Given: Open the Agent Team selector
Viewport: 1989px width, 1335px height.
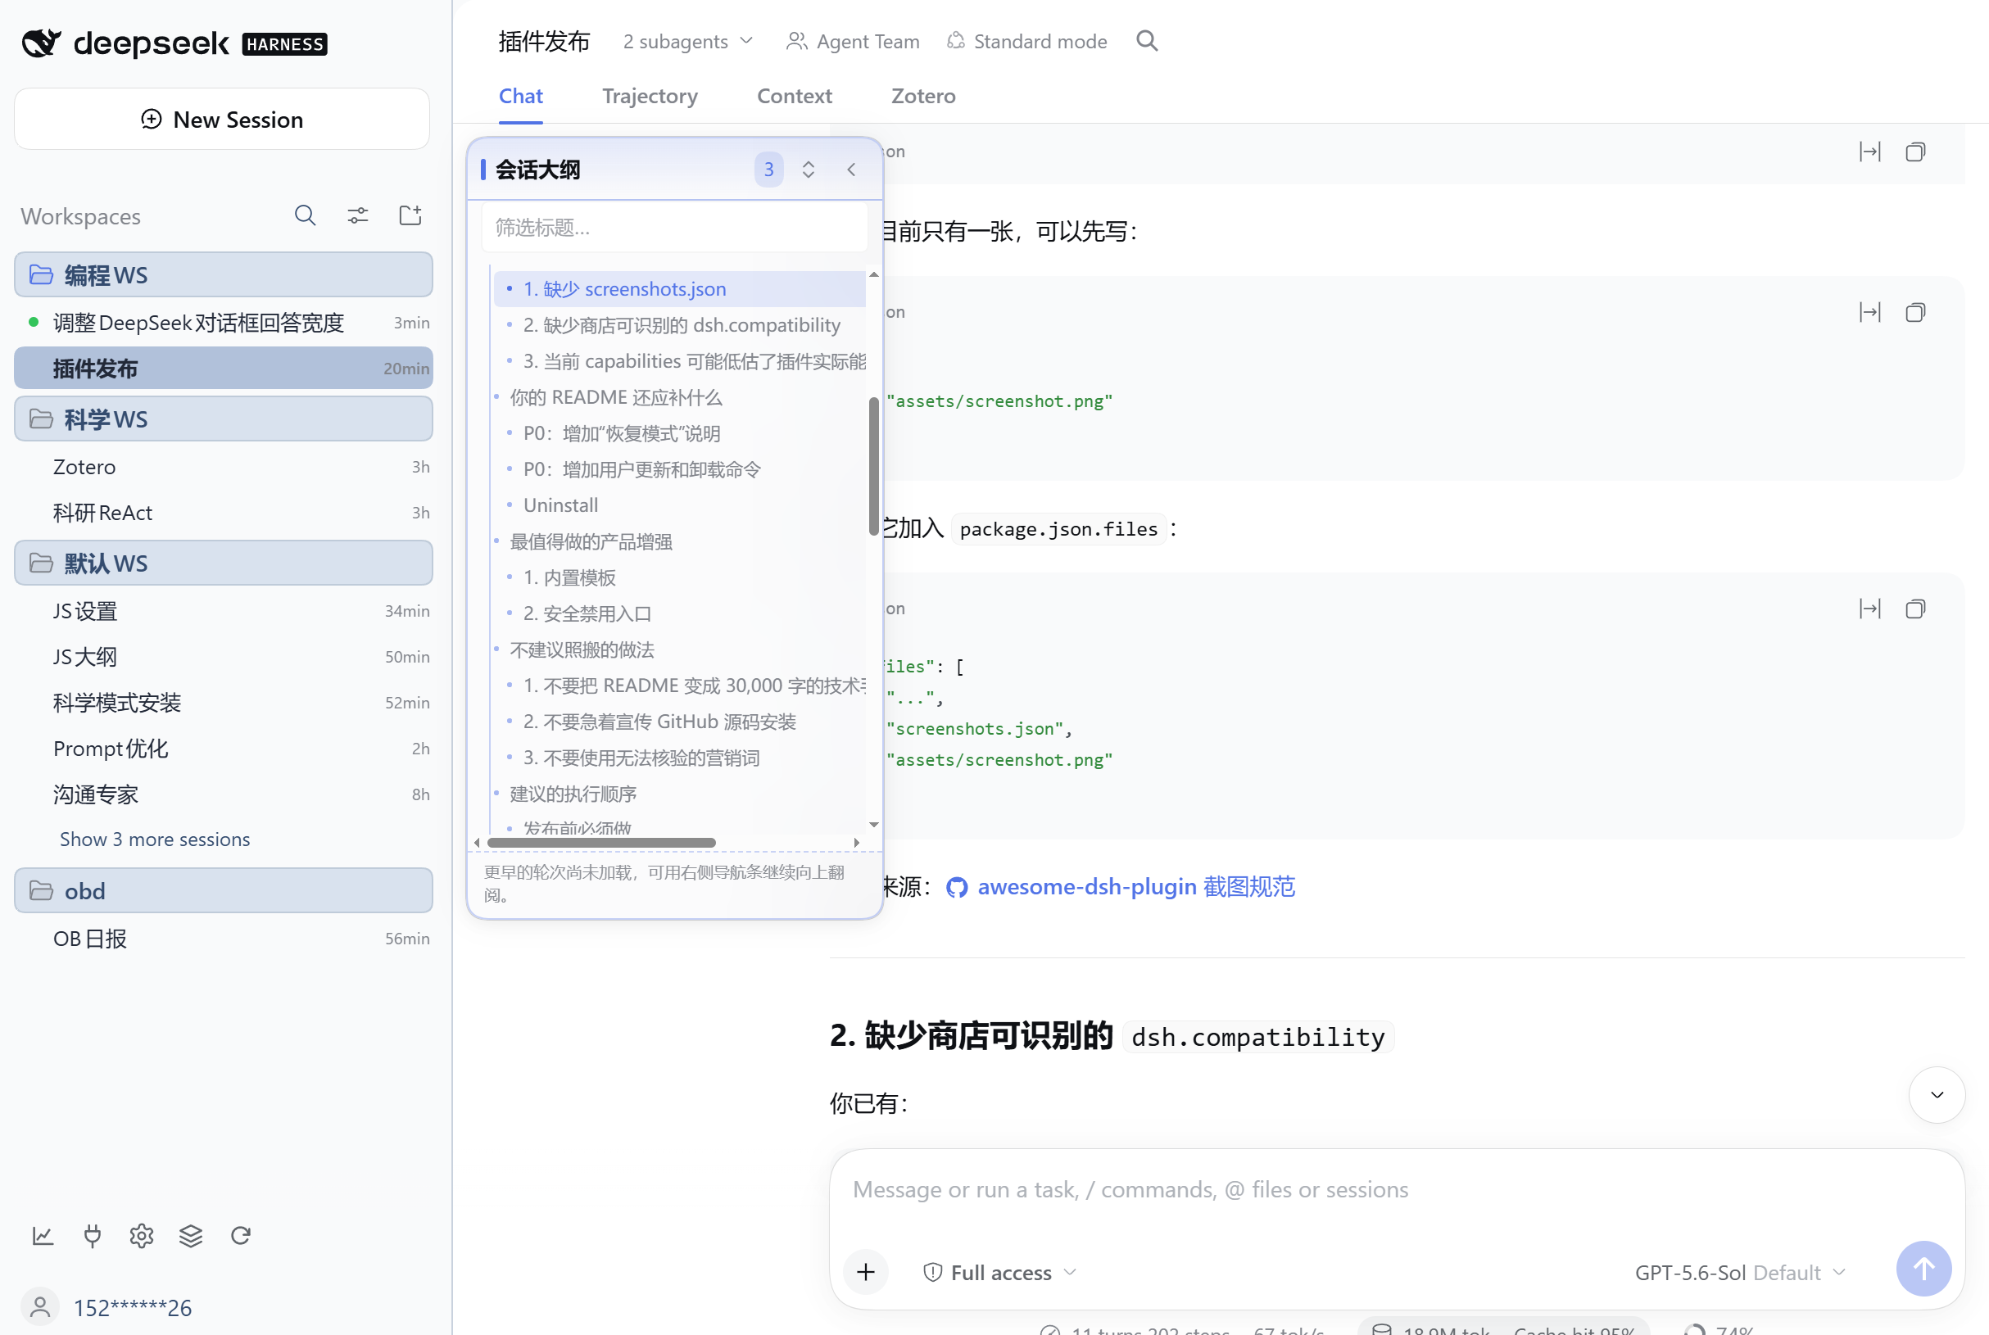Looking at the screenshot, I should click(x=852, y=41).
